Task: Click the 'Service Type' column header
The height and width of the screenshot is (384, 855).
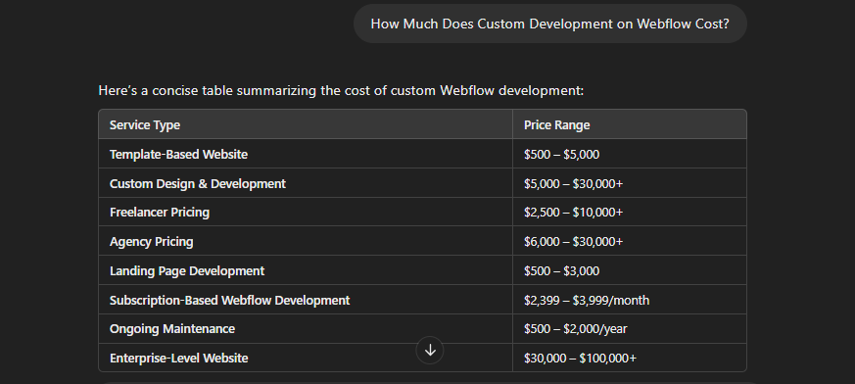Action: point(306,124)
